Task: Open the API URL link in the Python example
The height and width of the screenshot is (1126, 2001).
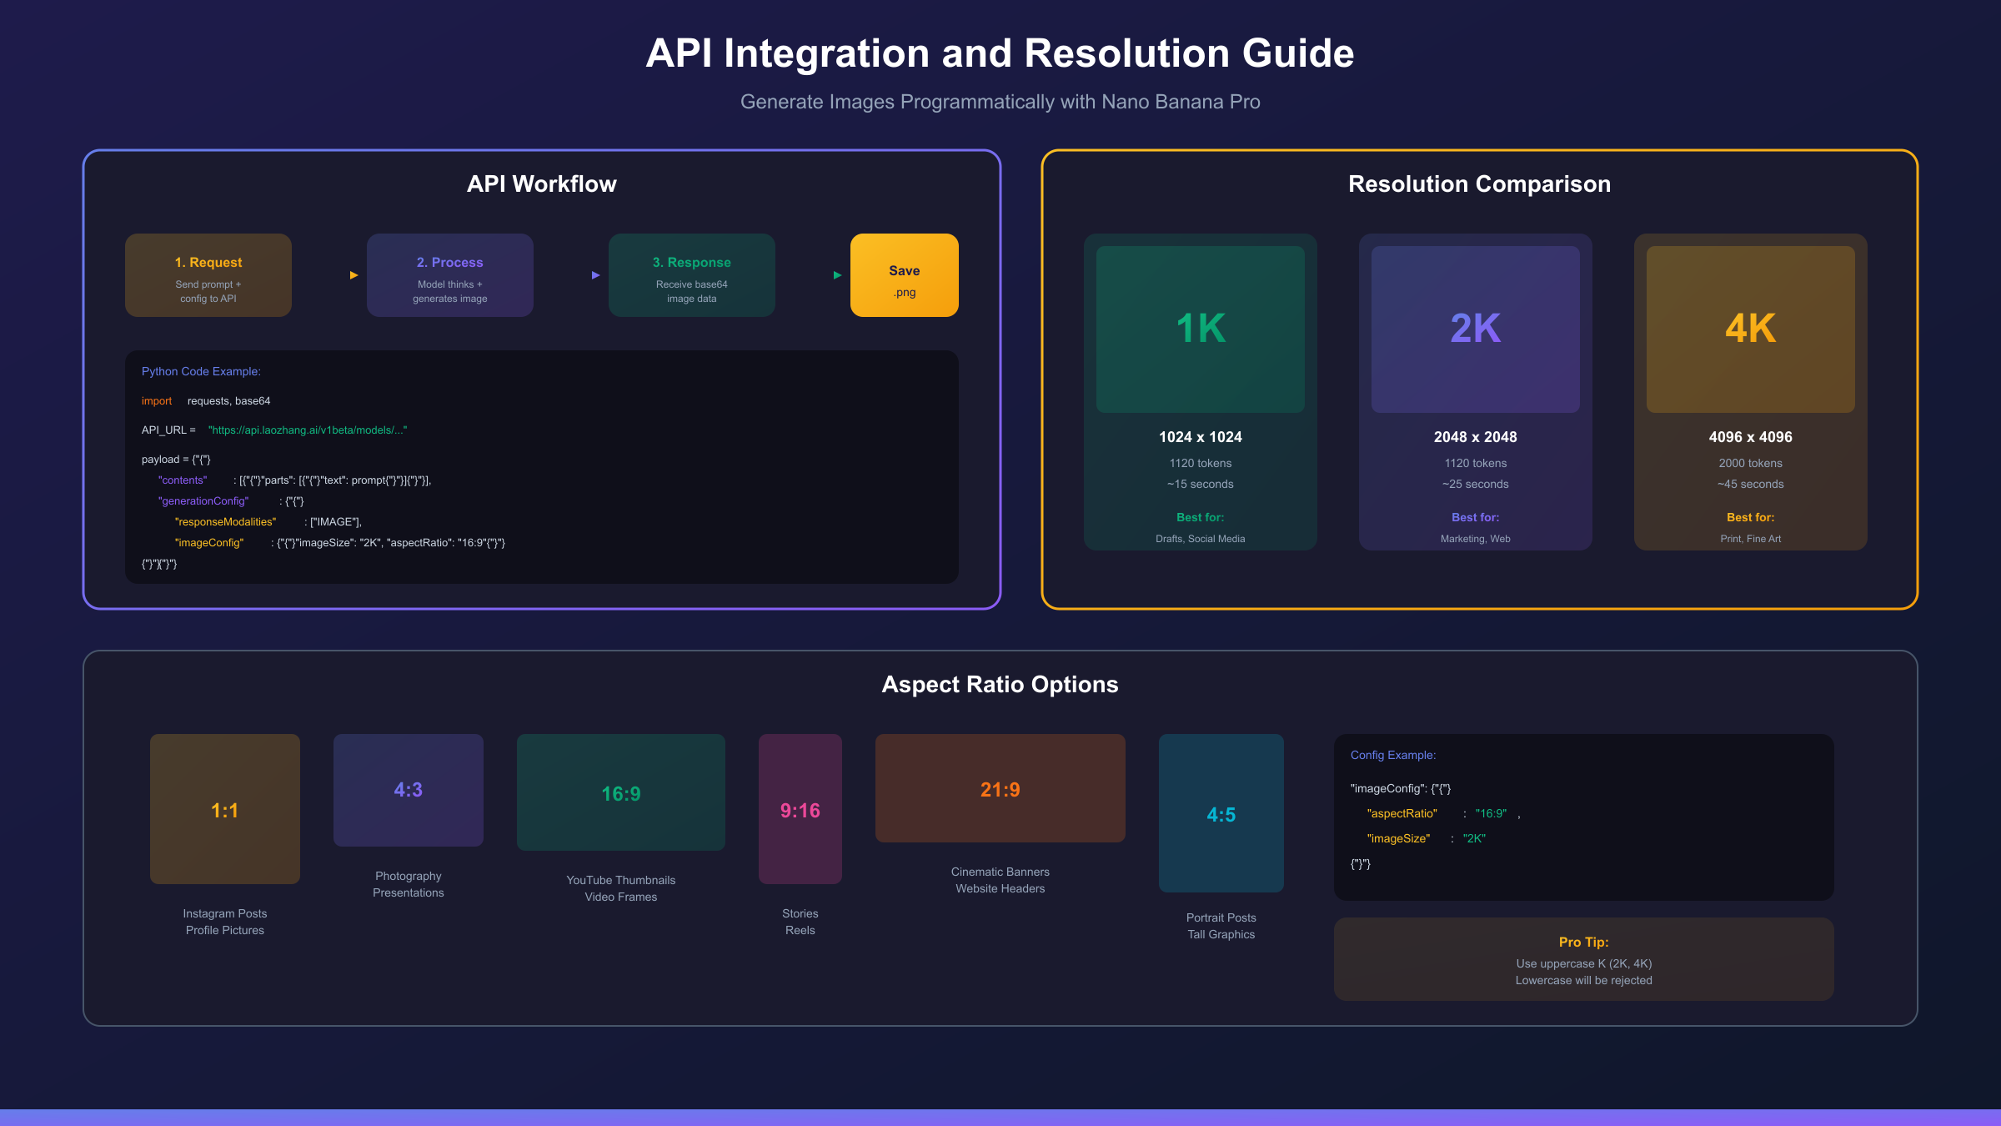Action: (308, 430)
